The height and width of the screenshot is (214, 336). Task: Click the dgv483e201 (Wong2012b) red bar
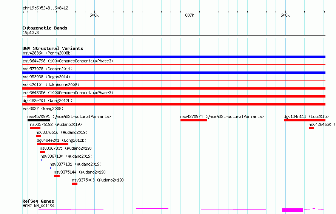pos(174,104)
